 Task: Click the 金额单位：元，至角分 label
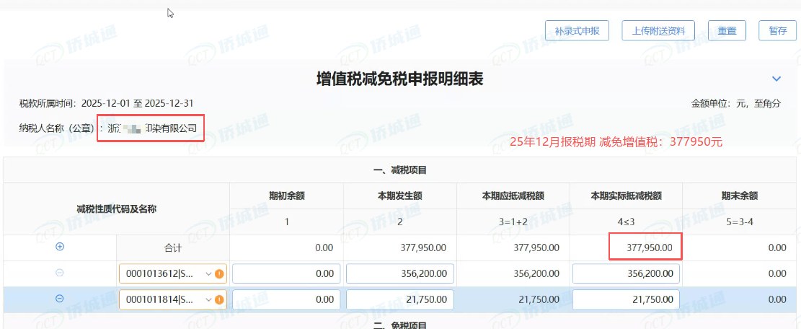(x=736, y=104)
